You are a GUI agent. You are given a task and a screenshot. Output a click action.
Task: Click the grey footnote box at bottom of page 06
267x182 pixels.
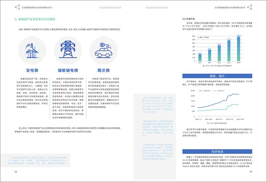coord(35,160)
